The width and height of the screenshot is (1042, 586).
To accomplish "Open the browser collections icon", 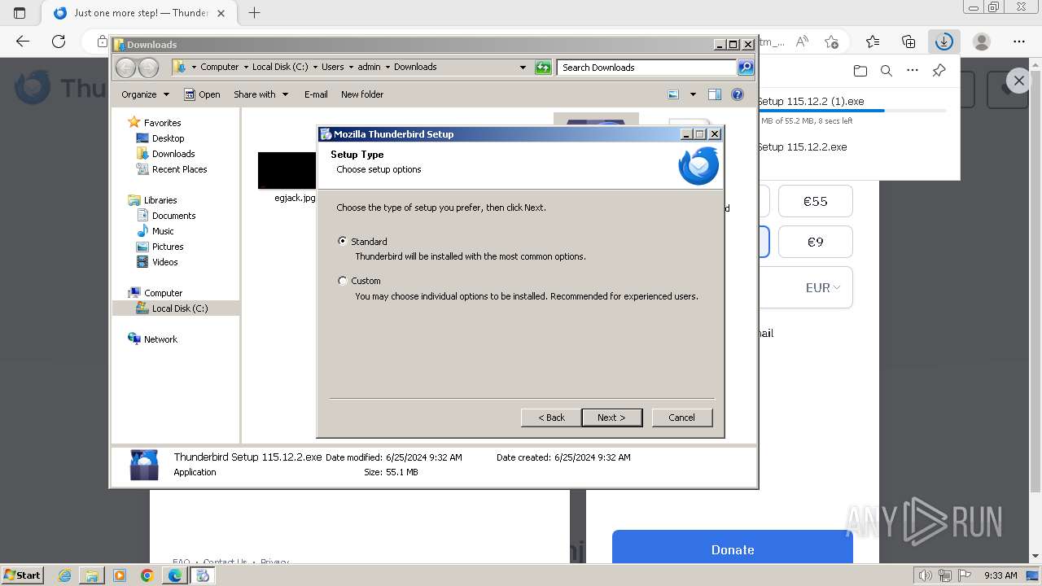I will point(908,42).
